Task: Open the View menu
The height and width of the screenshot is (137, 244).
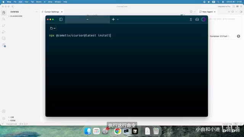Action: pyautogui.click(x=26, y=2)
